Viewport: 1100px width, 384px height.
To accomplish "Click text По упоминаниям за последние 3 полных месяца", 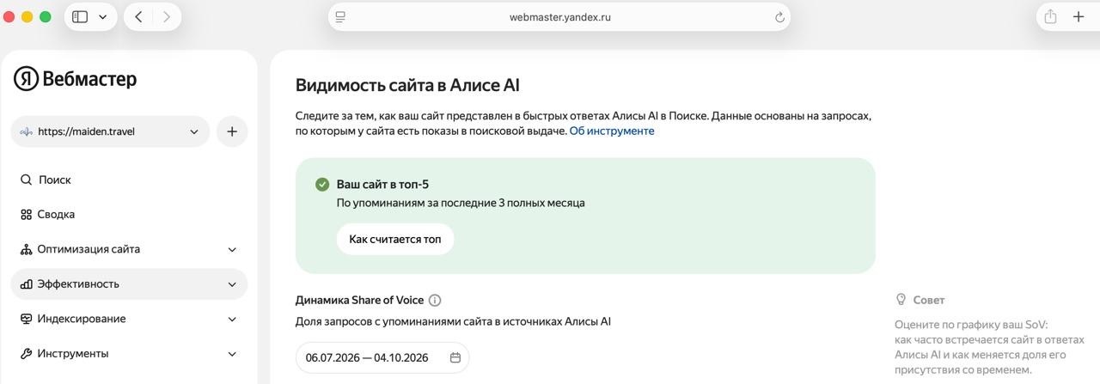I will pos(461,203).
